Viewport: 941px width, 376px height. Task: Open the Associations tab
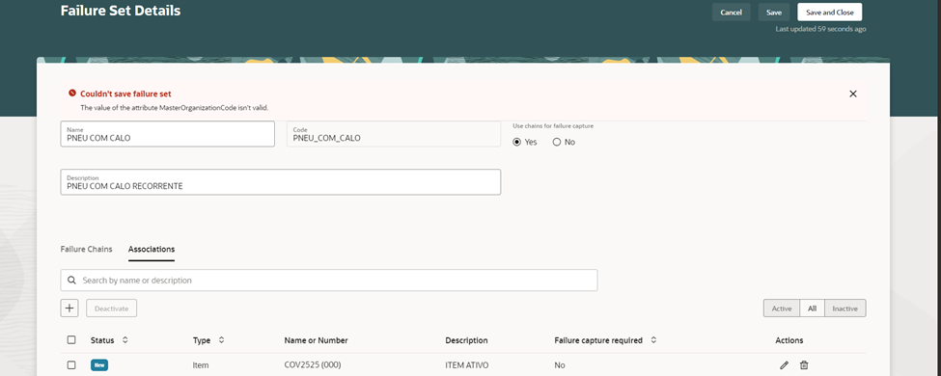(152, 249)
